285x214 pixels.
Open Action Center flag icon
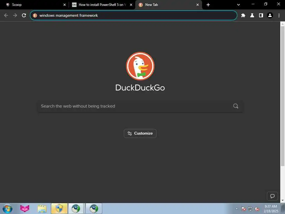pyautogui.click(x=243, y=209)
